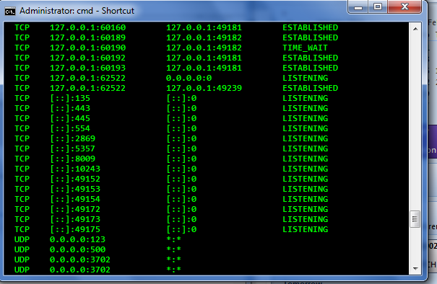Click local address 127.0.0.1:60160
The width and height of the screenshot is (437, 284).
(88, 27)
